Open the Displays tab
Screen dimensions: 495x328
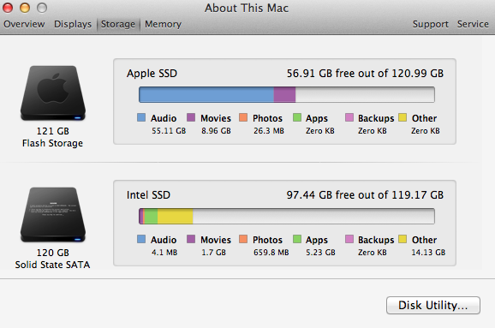click(x=73, y=24)
